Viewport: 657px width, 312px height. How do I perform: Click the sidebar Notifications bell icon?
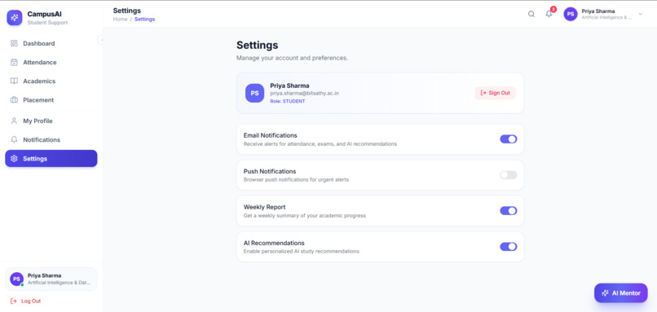pos(14,140)
